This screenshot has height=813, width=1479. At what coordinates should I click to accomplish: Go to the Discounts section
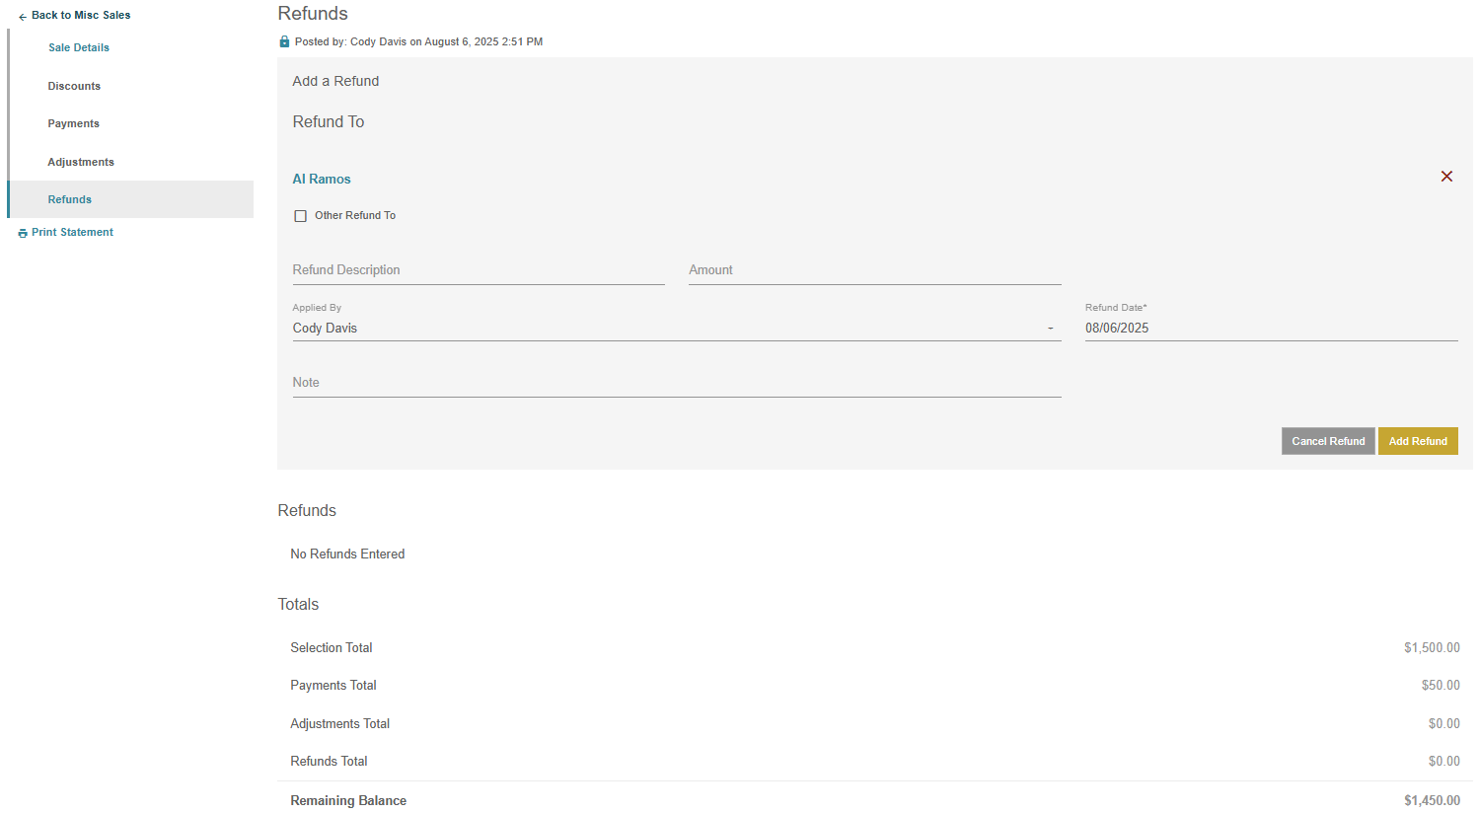pos(74,86)
